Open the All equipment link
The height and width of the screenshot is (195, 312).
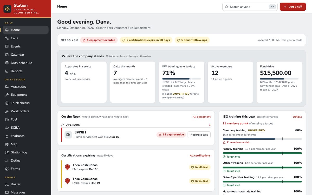click(201, 117)
